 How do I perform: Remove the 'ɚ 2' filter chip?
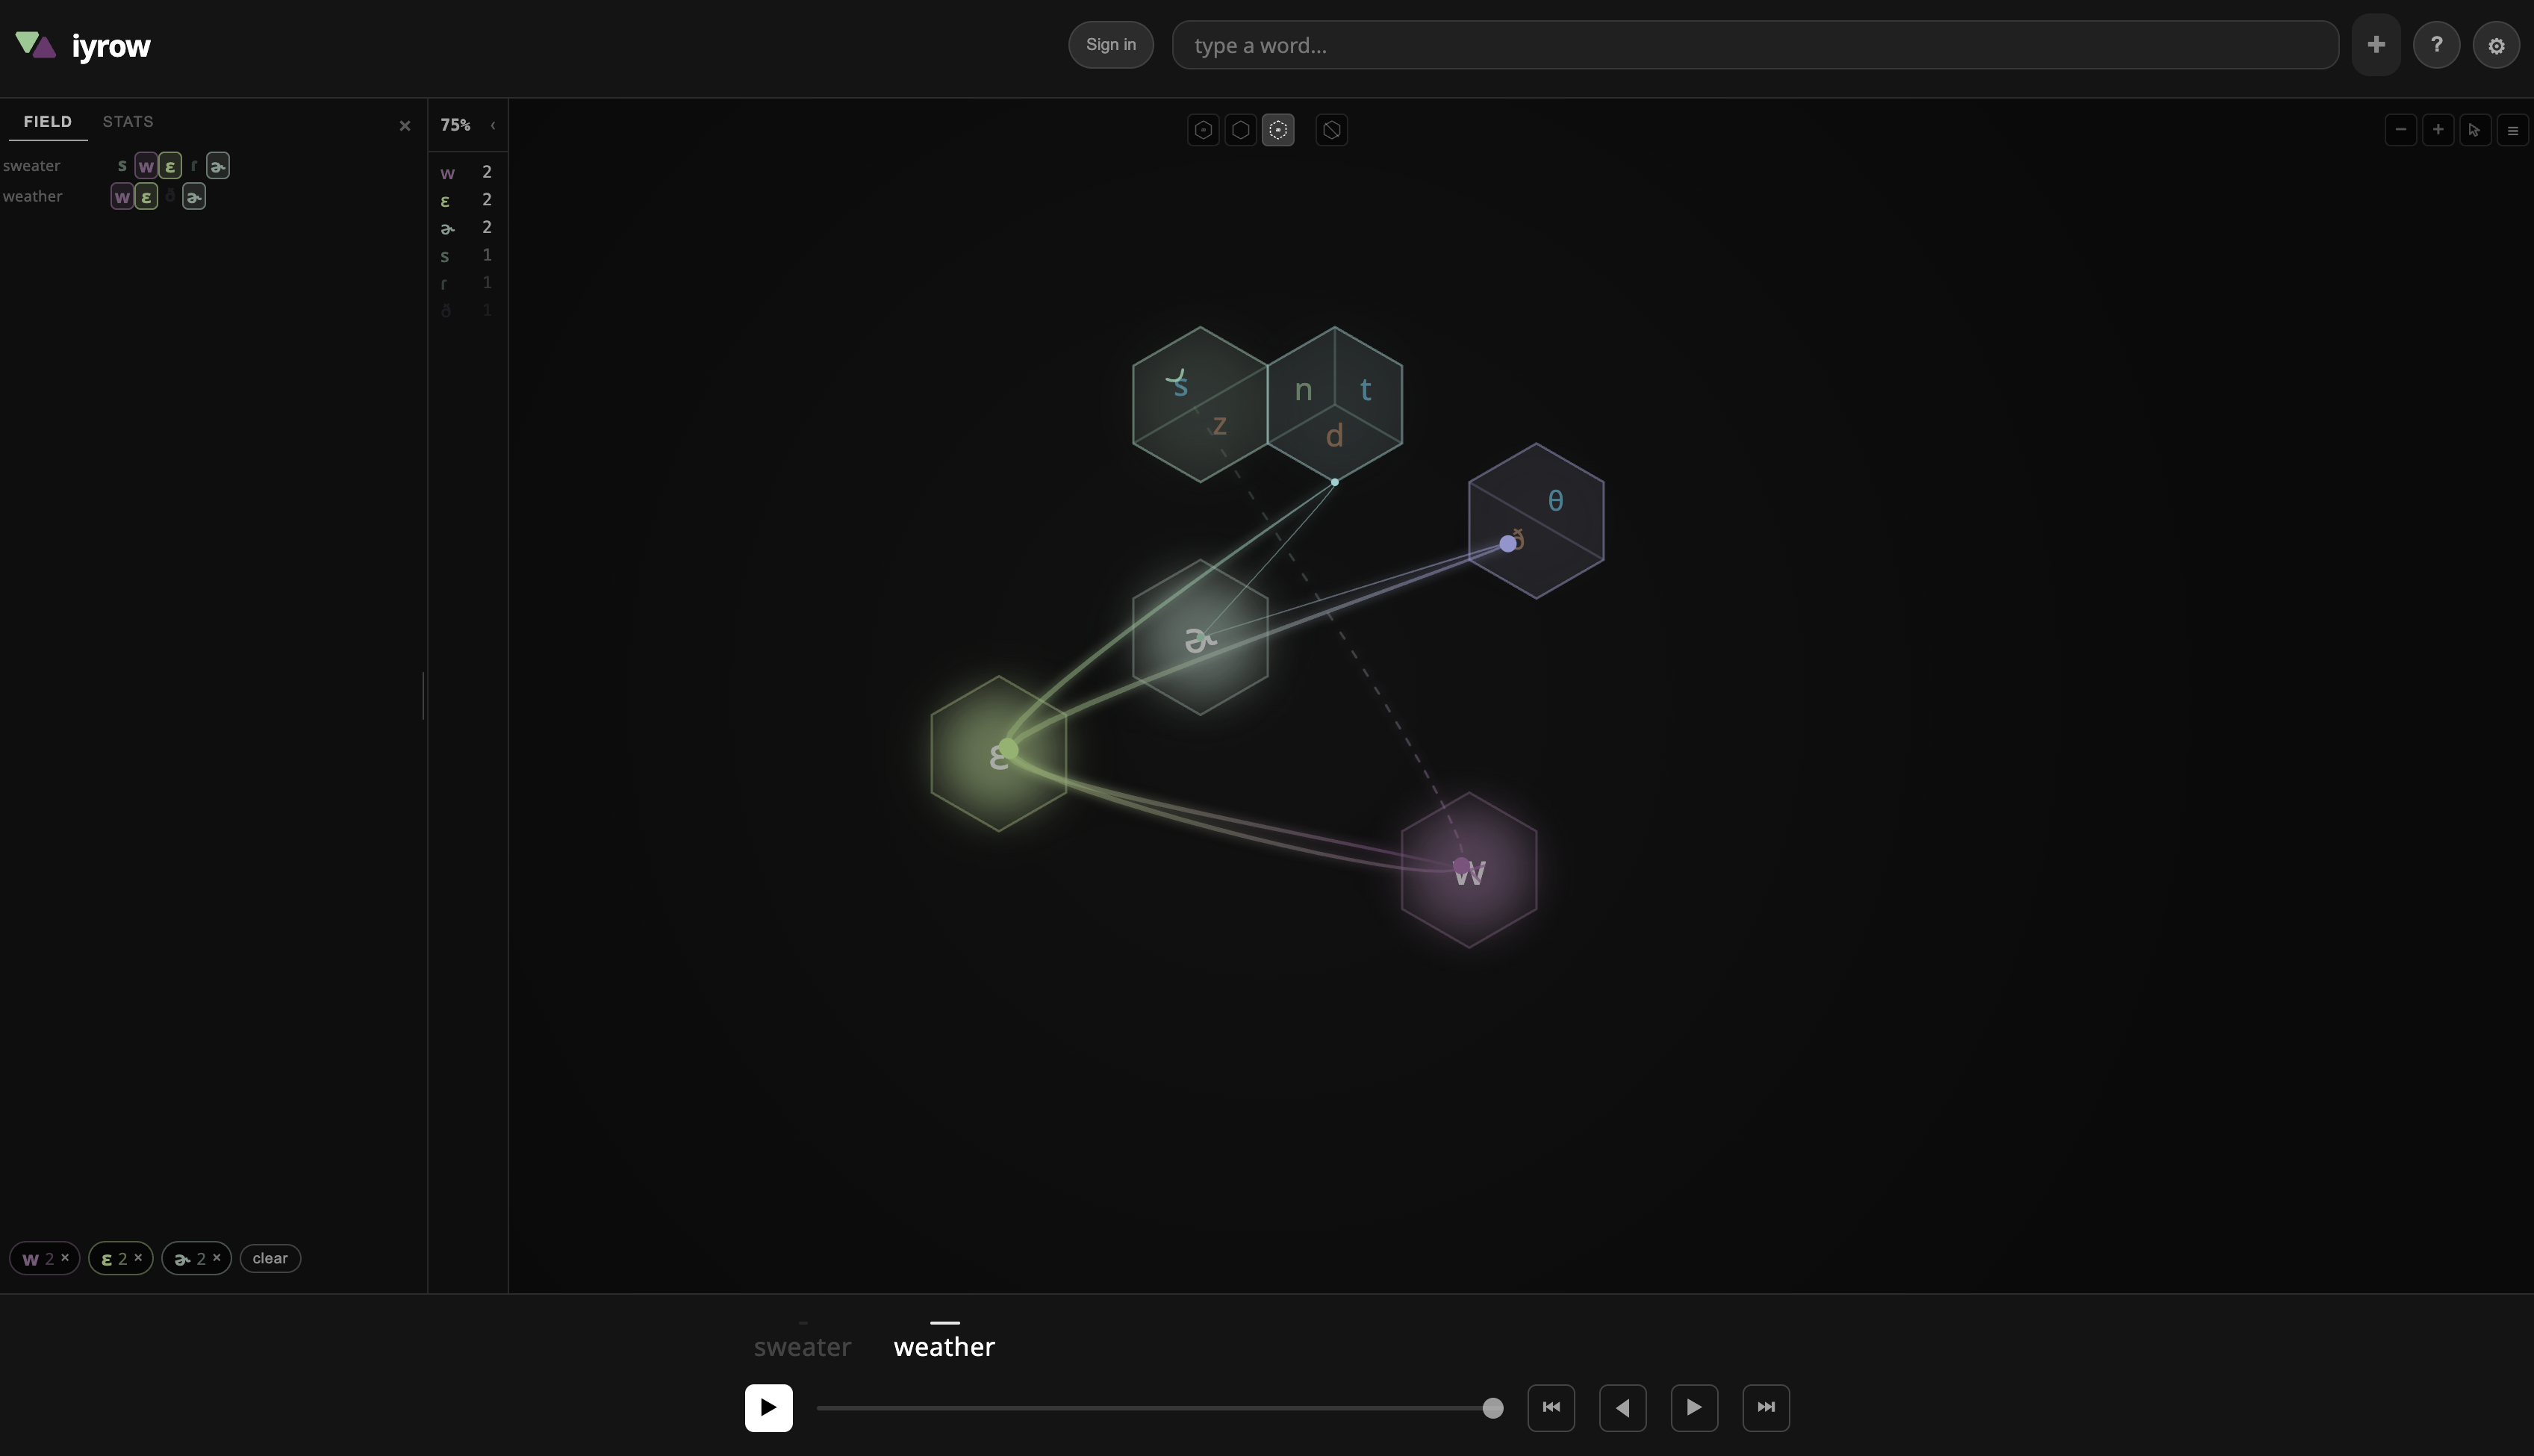pyautogui.click(x=216, y=1258)
